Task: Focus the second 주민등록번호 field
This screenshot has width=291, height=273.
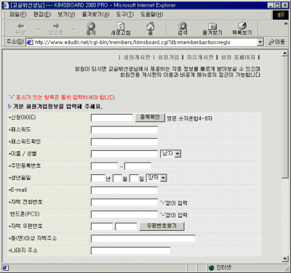Action: [x=137, y=166]
